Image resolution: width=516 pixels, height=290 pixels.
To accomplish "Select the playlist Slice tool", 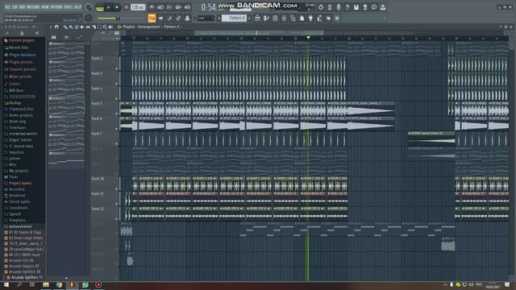I will coord(94,27).
